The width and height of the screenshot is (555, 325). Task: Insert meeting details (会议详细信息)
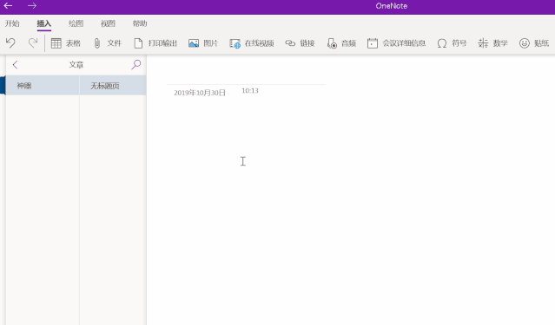(396, 43)
